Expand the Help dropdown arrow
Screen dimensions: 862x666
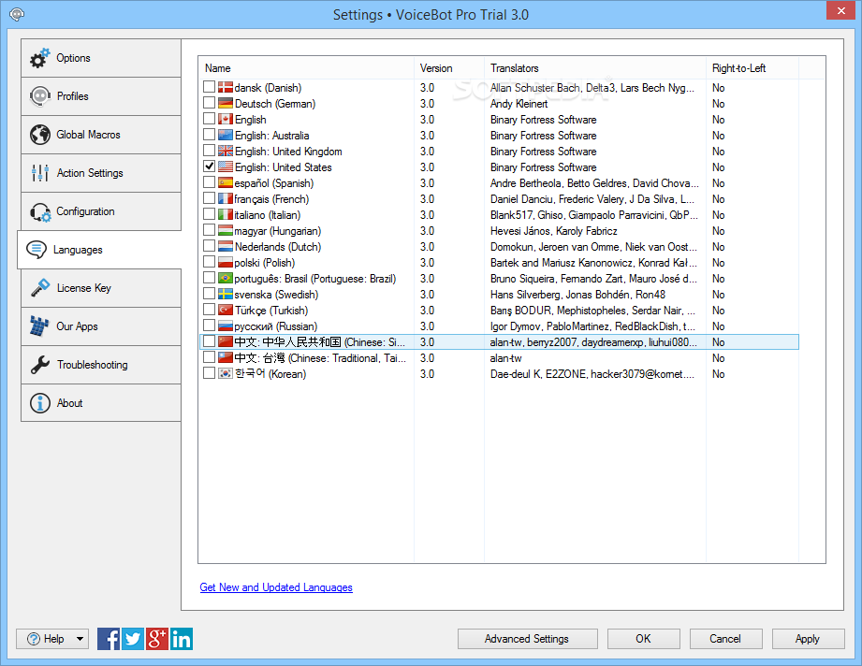(80, 639)
